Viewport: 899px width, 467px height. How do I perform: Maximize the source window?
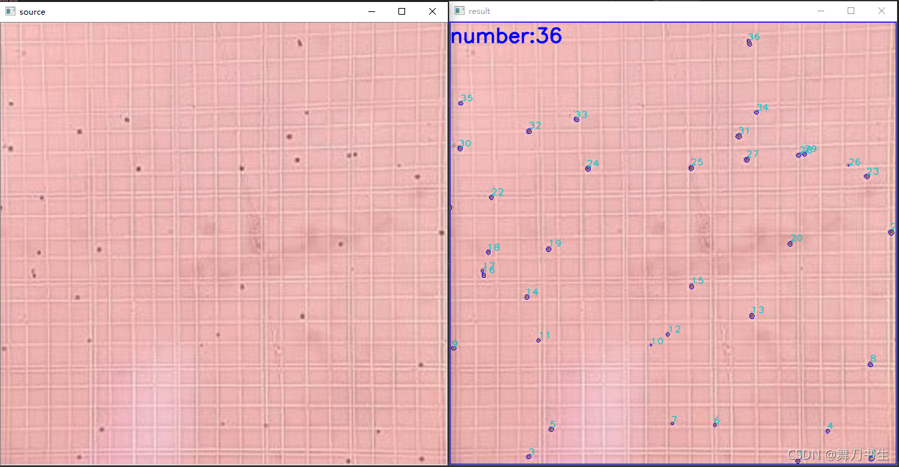pos(402,11)
